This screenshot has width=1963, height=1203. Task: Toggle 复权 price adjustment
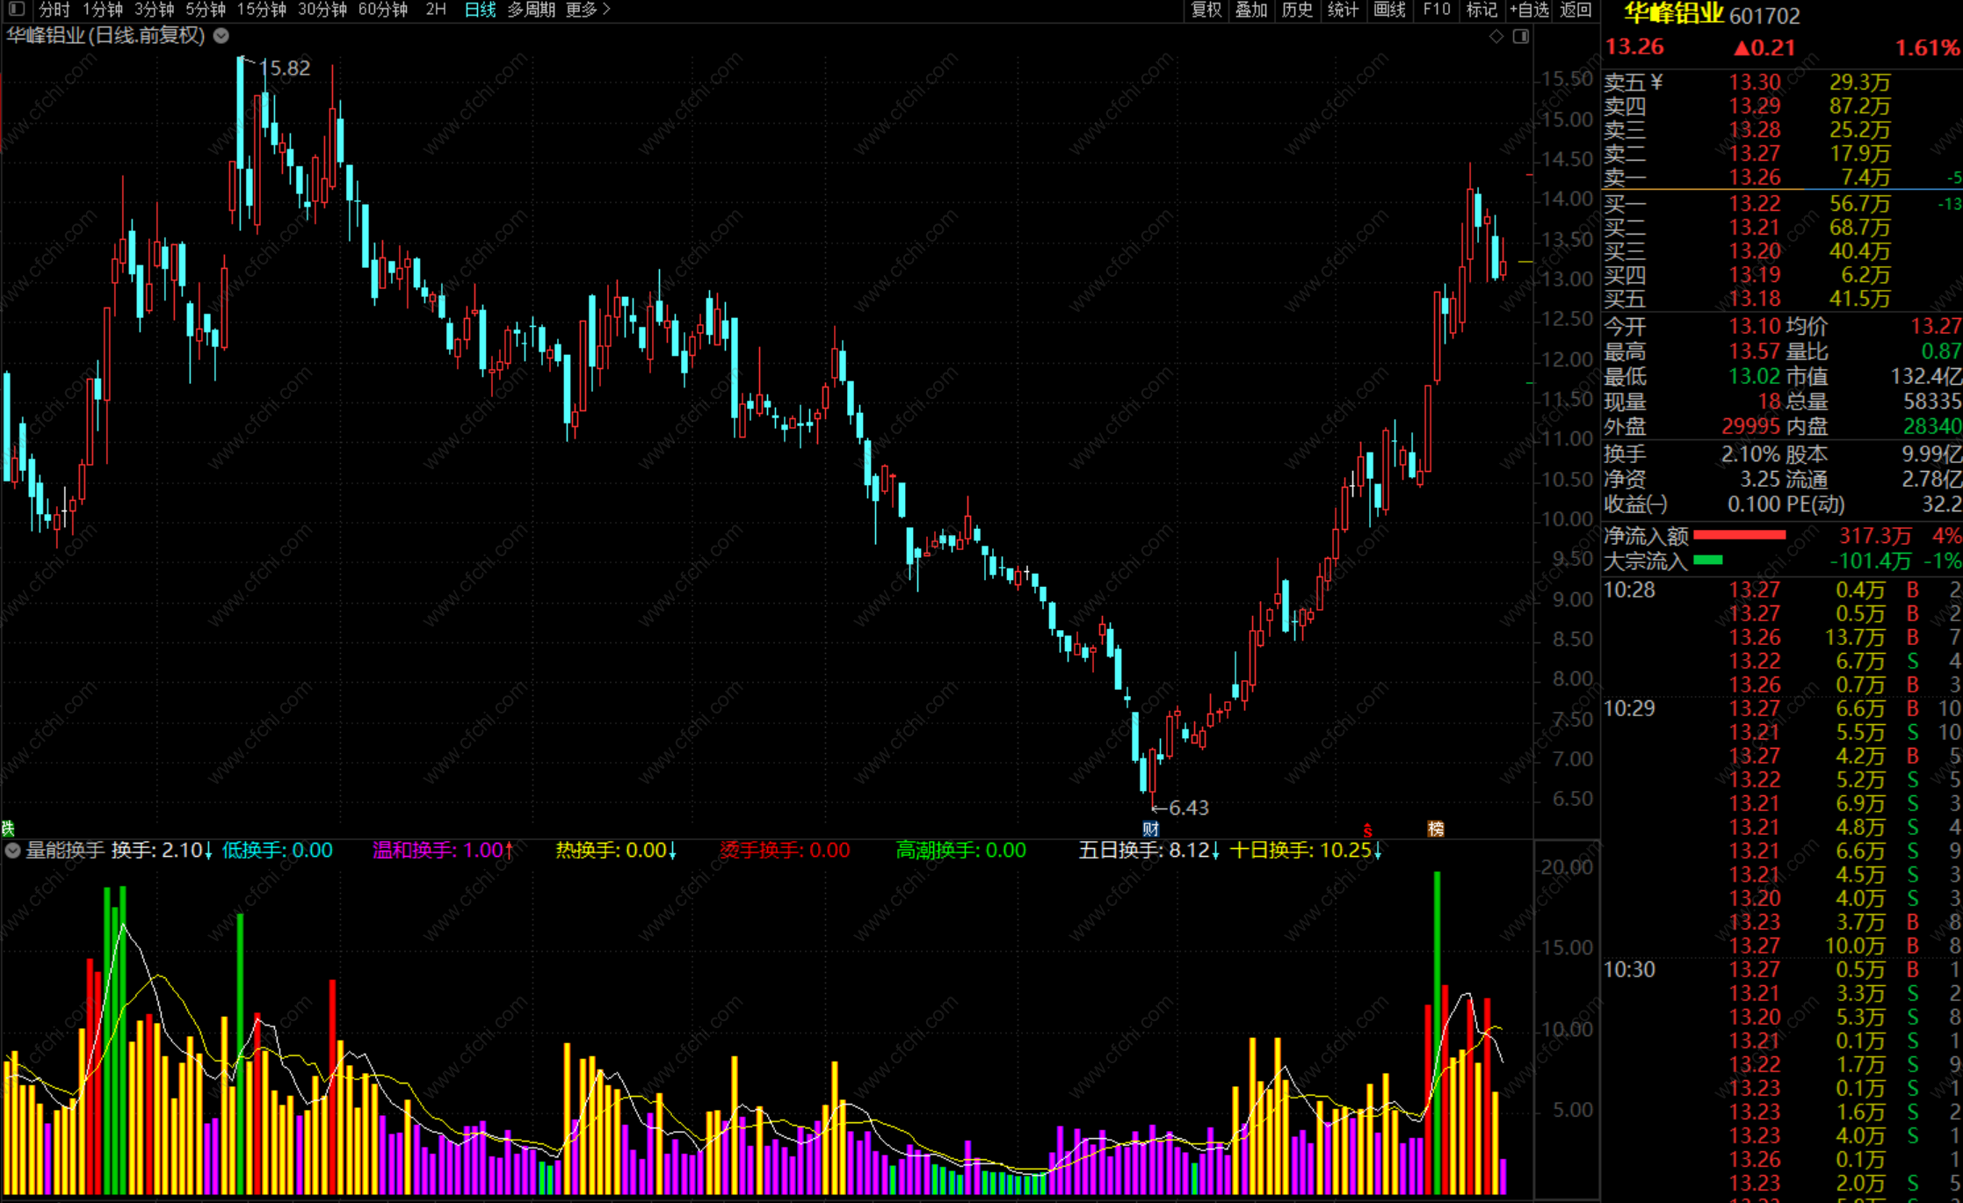pos(1206,10)
